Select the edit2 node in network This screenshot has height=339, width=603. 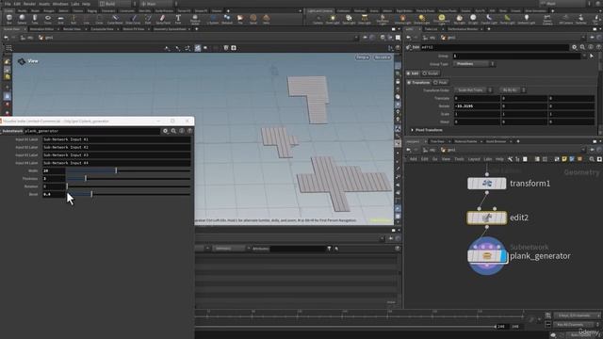point(487,218)
